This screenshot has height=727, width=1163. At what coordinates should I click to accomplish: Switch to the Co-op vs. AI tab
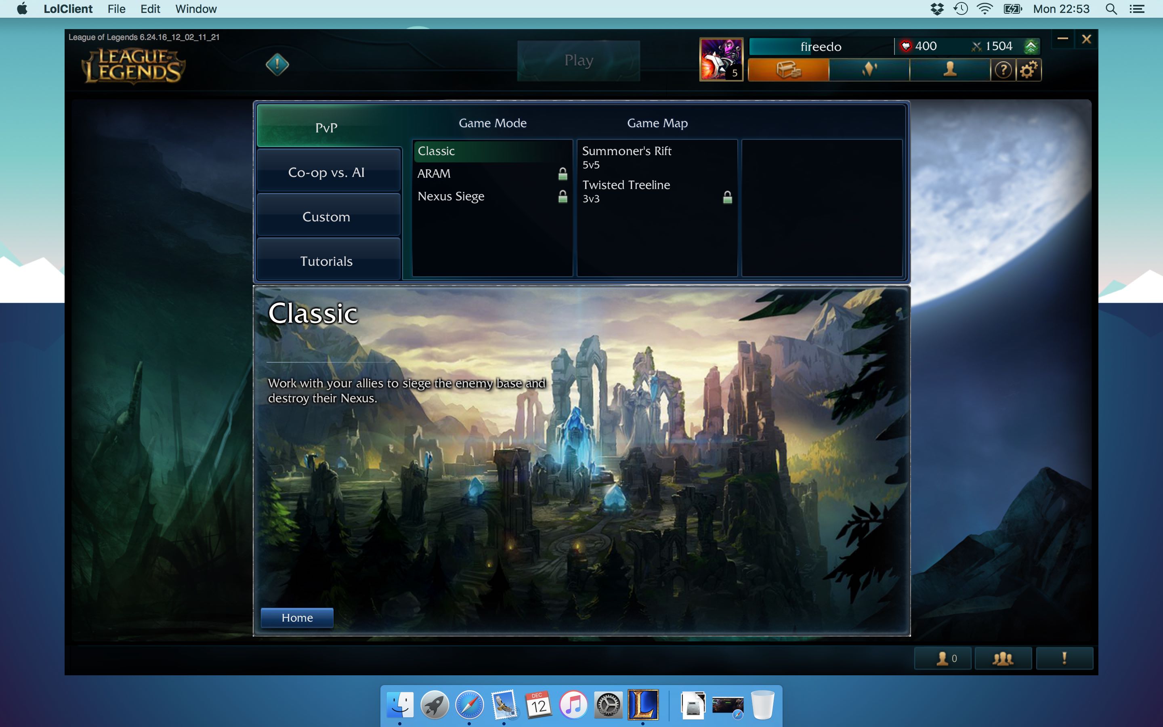327,172
